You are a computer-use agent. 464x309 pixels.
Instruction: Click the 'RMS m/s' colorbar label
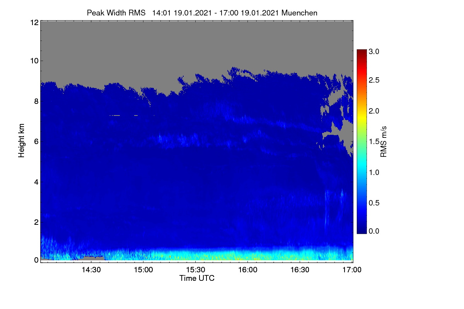point(384,141)
